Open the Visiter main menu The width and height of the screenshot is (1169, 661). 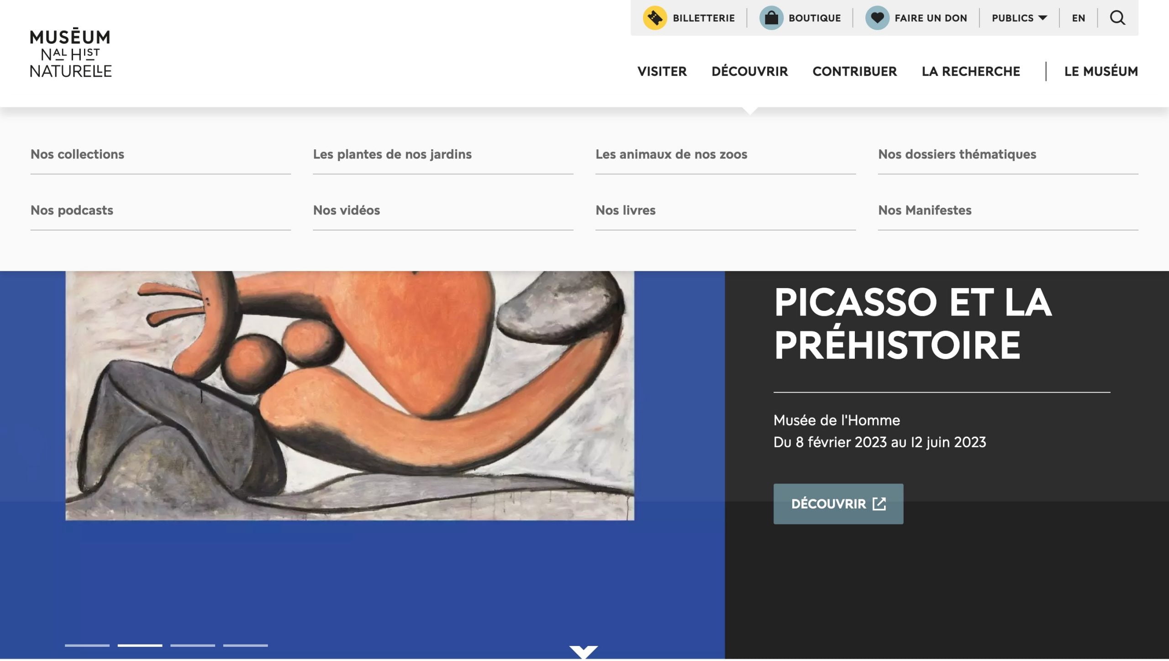pyautogui.click(x=662, y=72)
